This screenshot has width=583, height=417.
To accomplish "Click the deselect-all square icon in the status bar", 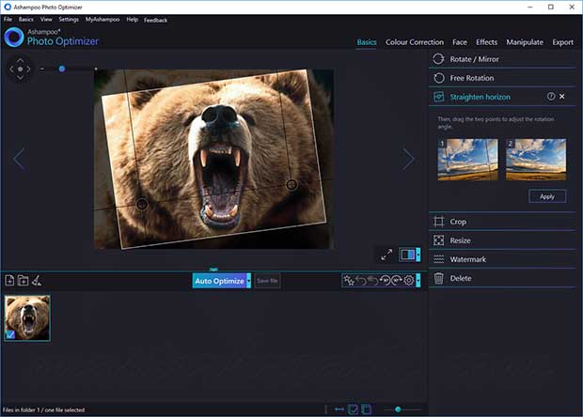I will click(x=366, y=409).
